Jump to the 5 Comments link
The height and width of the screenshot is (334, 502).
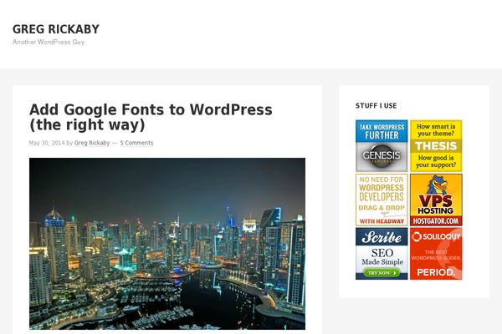click(136, 143)
